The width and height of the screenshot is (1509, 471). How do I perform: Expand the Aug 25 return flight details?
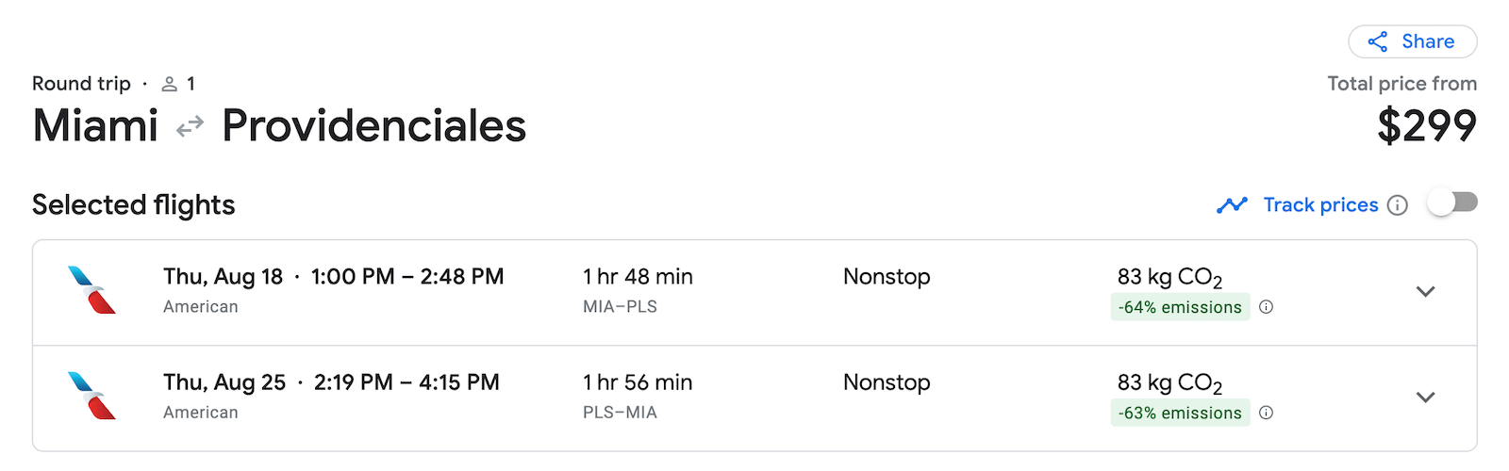tap(1426, 398)
